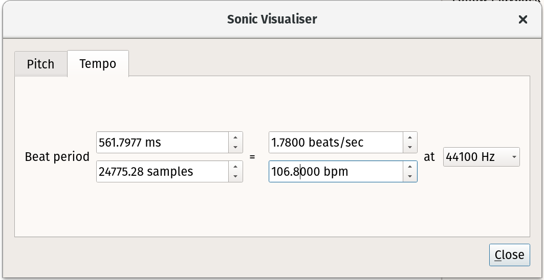The width and height of the screenshot is (544, 280).
Task: Click the Sonic Visualiser title bar
Action: coord(272,19)
